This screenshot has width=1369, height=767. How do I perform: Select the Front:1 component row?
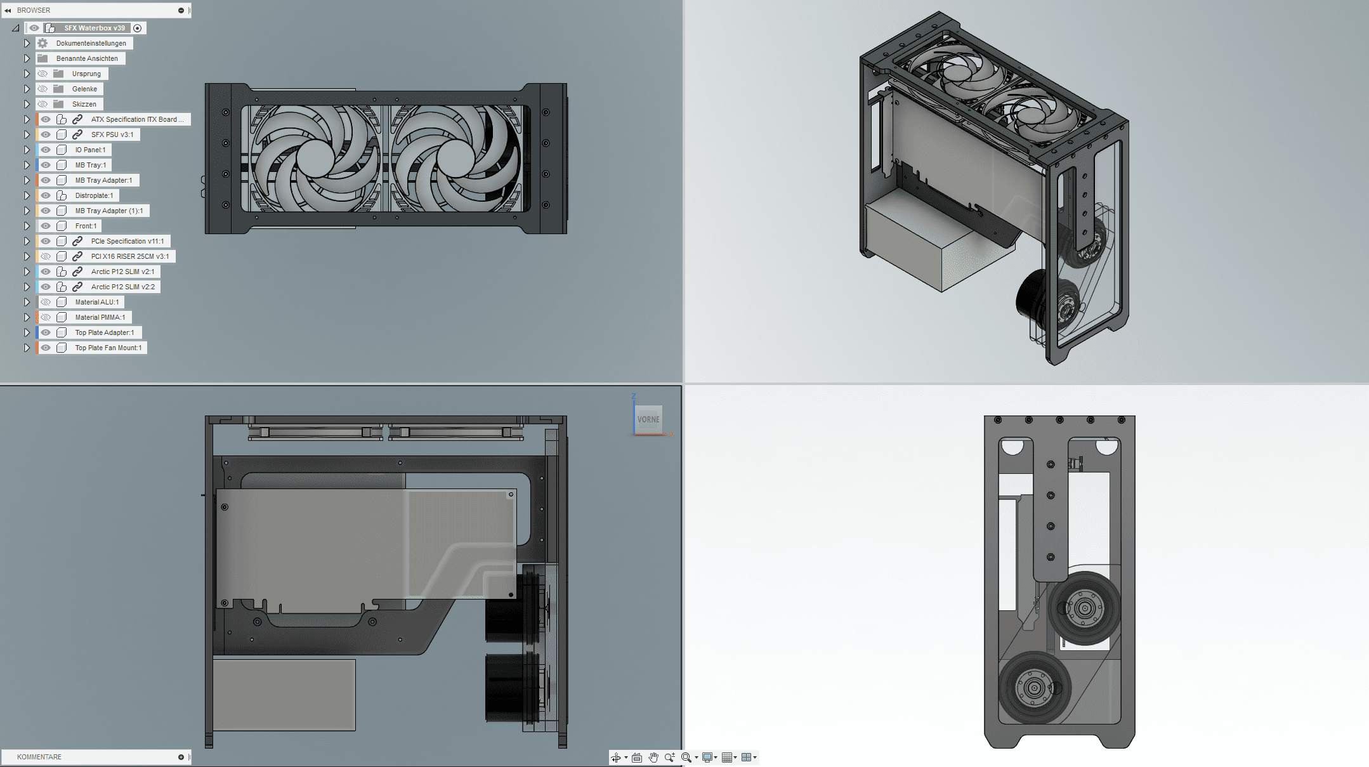coord(69,226)
